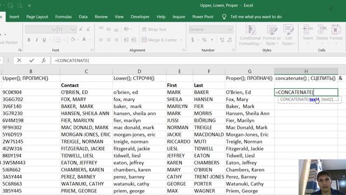Align text right
The width and height of the screenshot is (346, 195).
[x=116, y=40]
